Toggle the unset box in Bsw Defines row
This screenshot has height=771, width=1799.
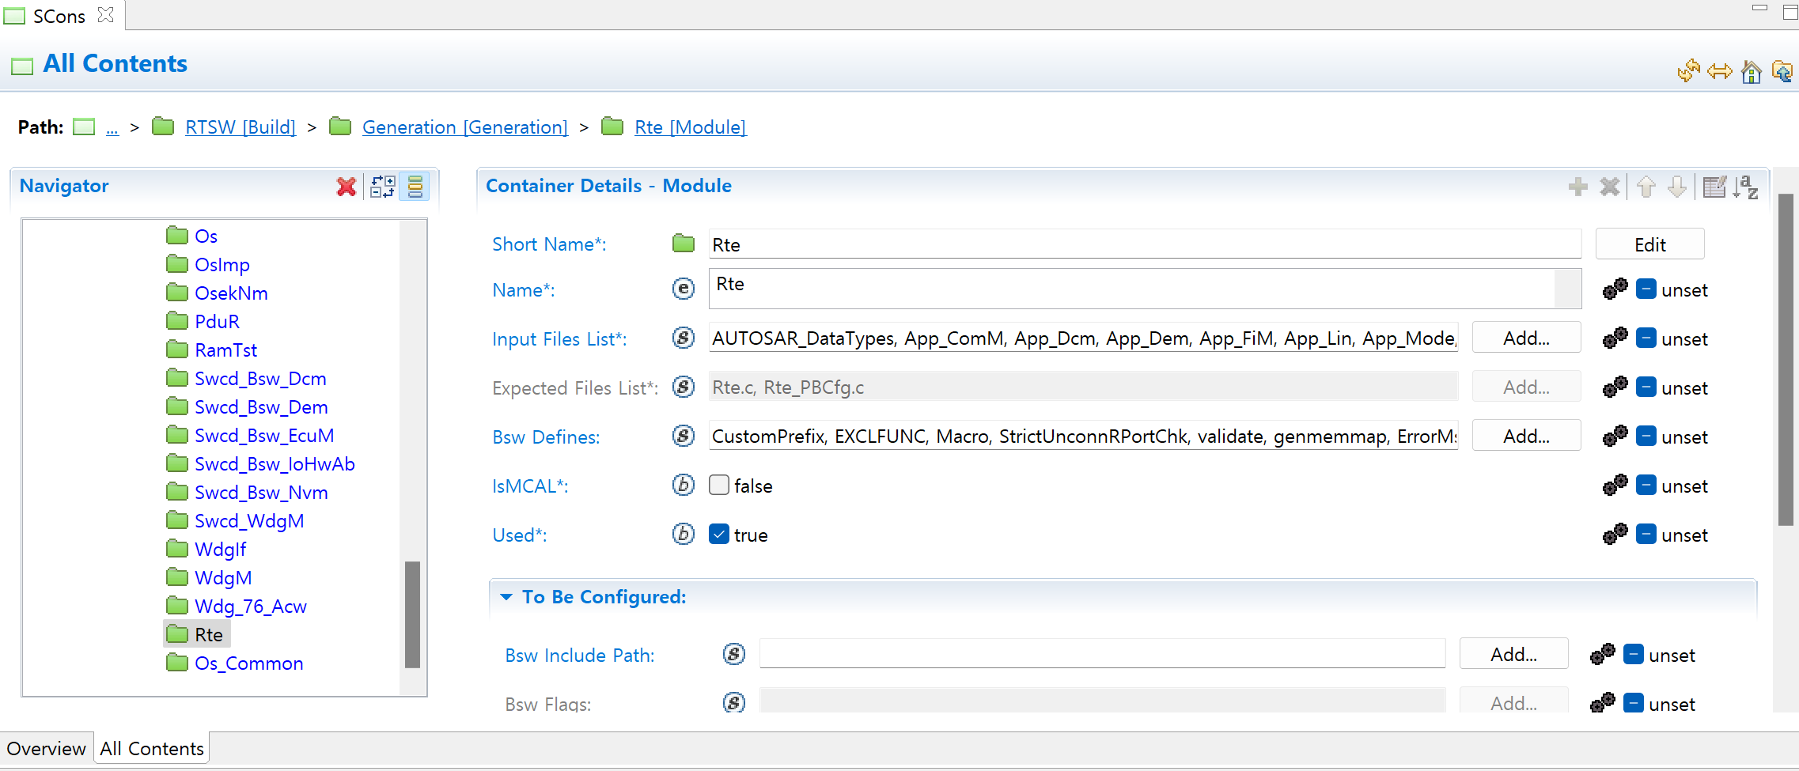tap(1646, 437)
